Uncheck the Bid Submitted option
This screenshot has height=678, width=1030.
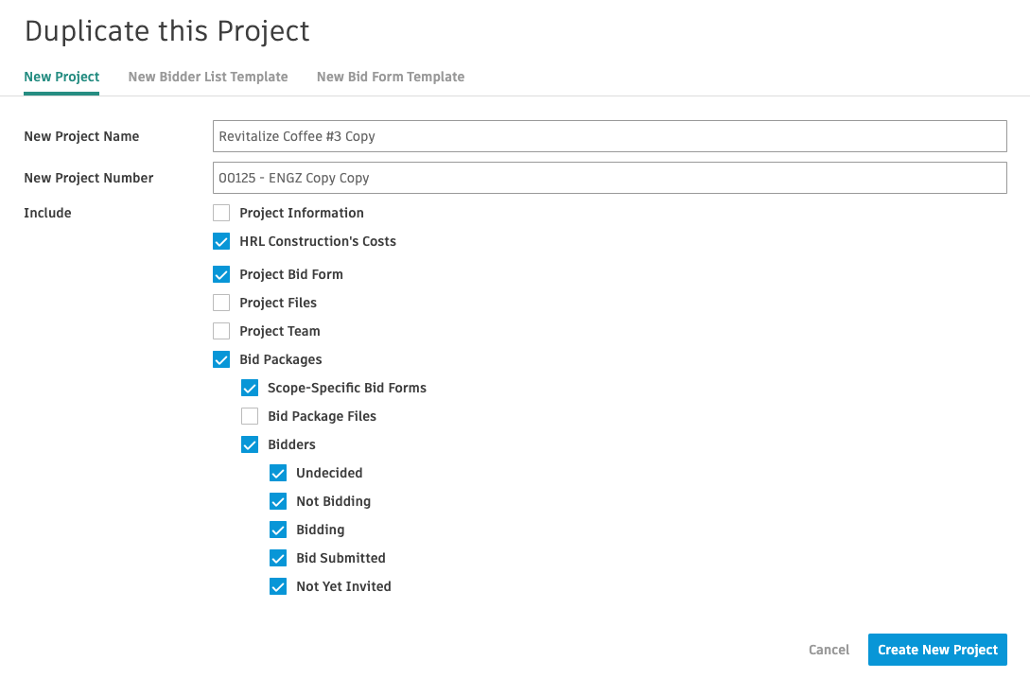pos(278,558)
